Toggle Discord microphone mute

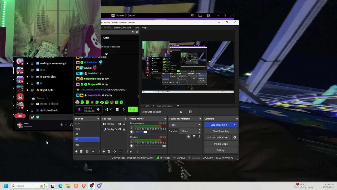62,125
